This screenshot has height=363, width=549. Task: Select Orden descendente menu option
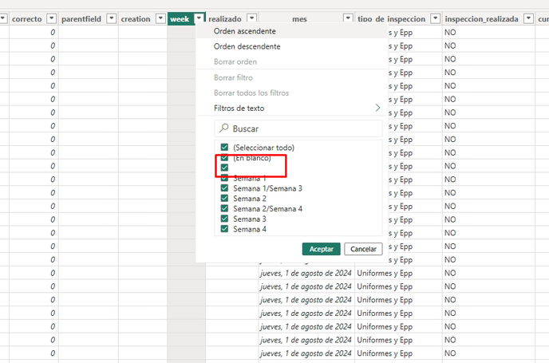point(247,46)
